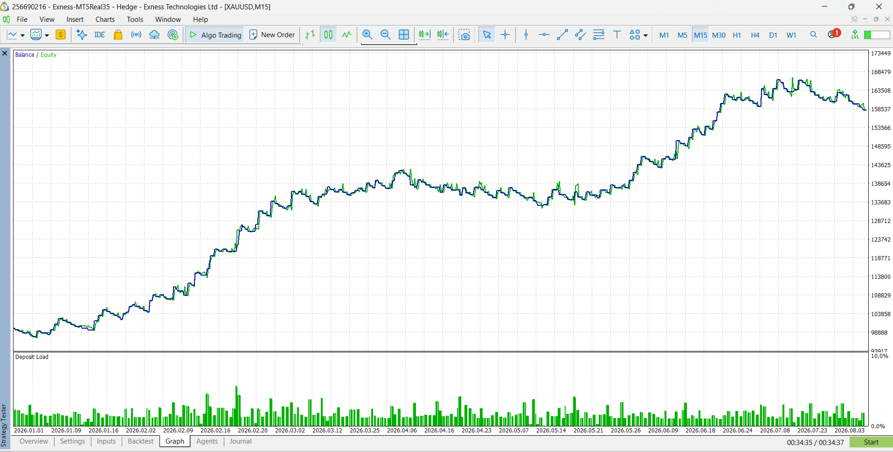Open the Help menu
The height and width of the screenshot is (452, 893).
[201, 20]
